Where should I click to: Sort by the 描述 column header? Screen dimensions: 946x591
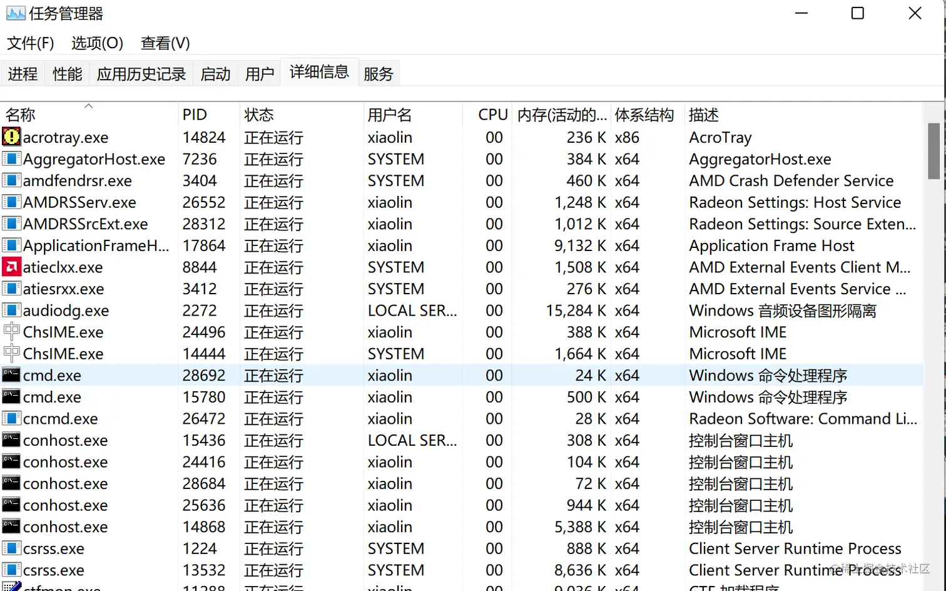[803, 115]
